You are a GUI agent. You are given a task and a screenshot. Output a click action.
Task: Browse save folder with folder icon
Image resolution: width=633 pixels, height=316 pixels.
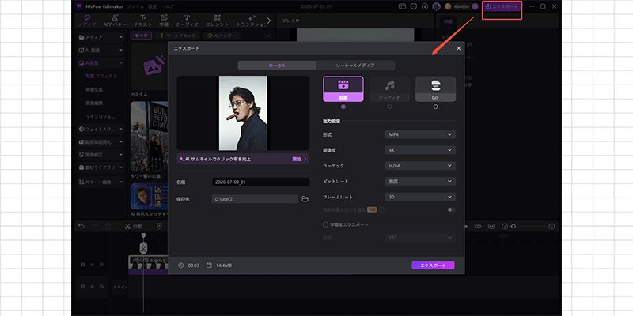click(x=305, y=199)
